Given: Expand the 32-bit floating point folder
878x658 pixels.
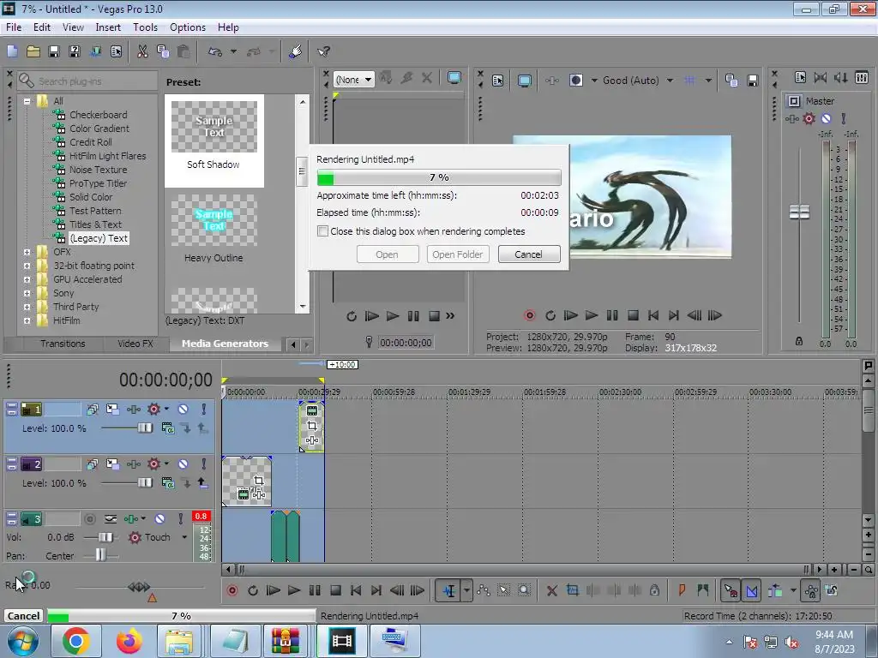Looking at the screenshot, I should pos(27,266).
